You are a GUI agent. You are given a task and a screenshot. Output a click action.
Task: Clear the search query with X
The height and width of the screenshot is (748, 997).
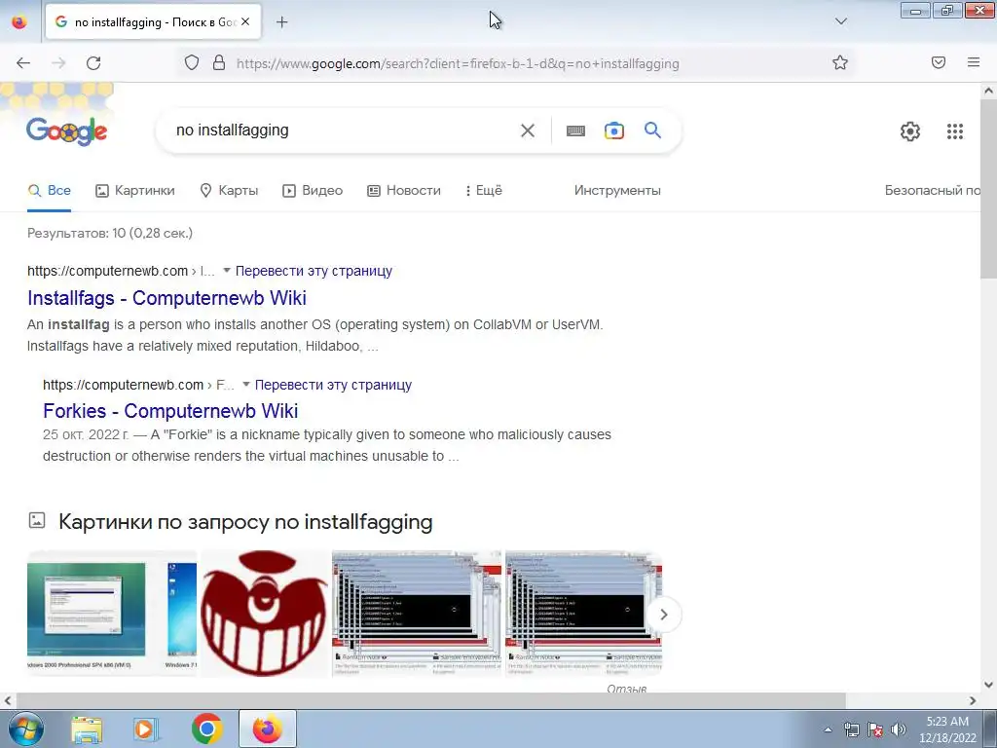pyautogui.click(x=527, y=131)
